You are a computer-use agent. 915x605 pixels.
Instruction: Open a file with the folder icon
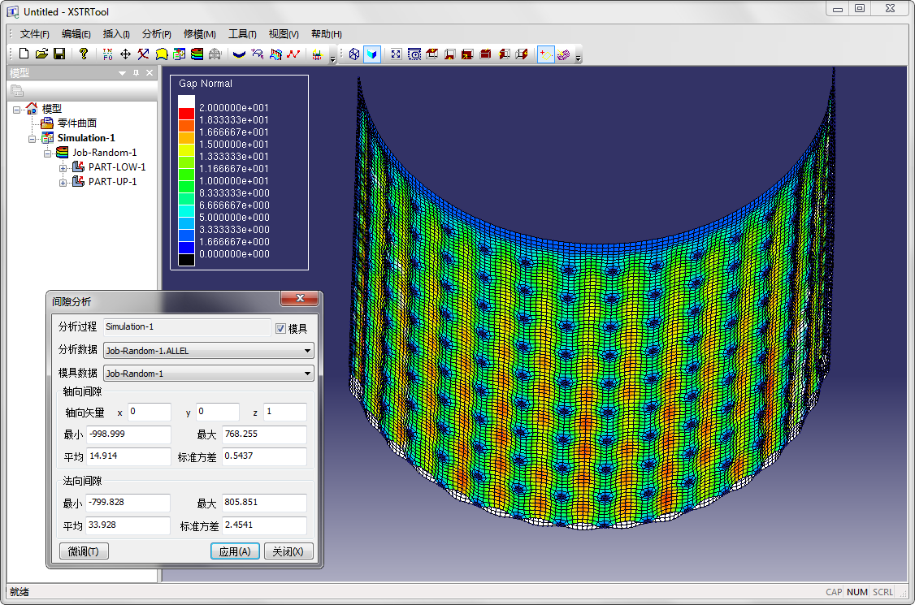(x=41, y=54)
